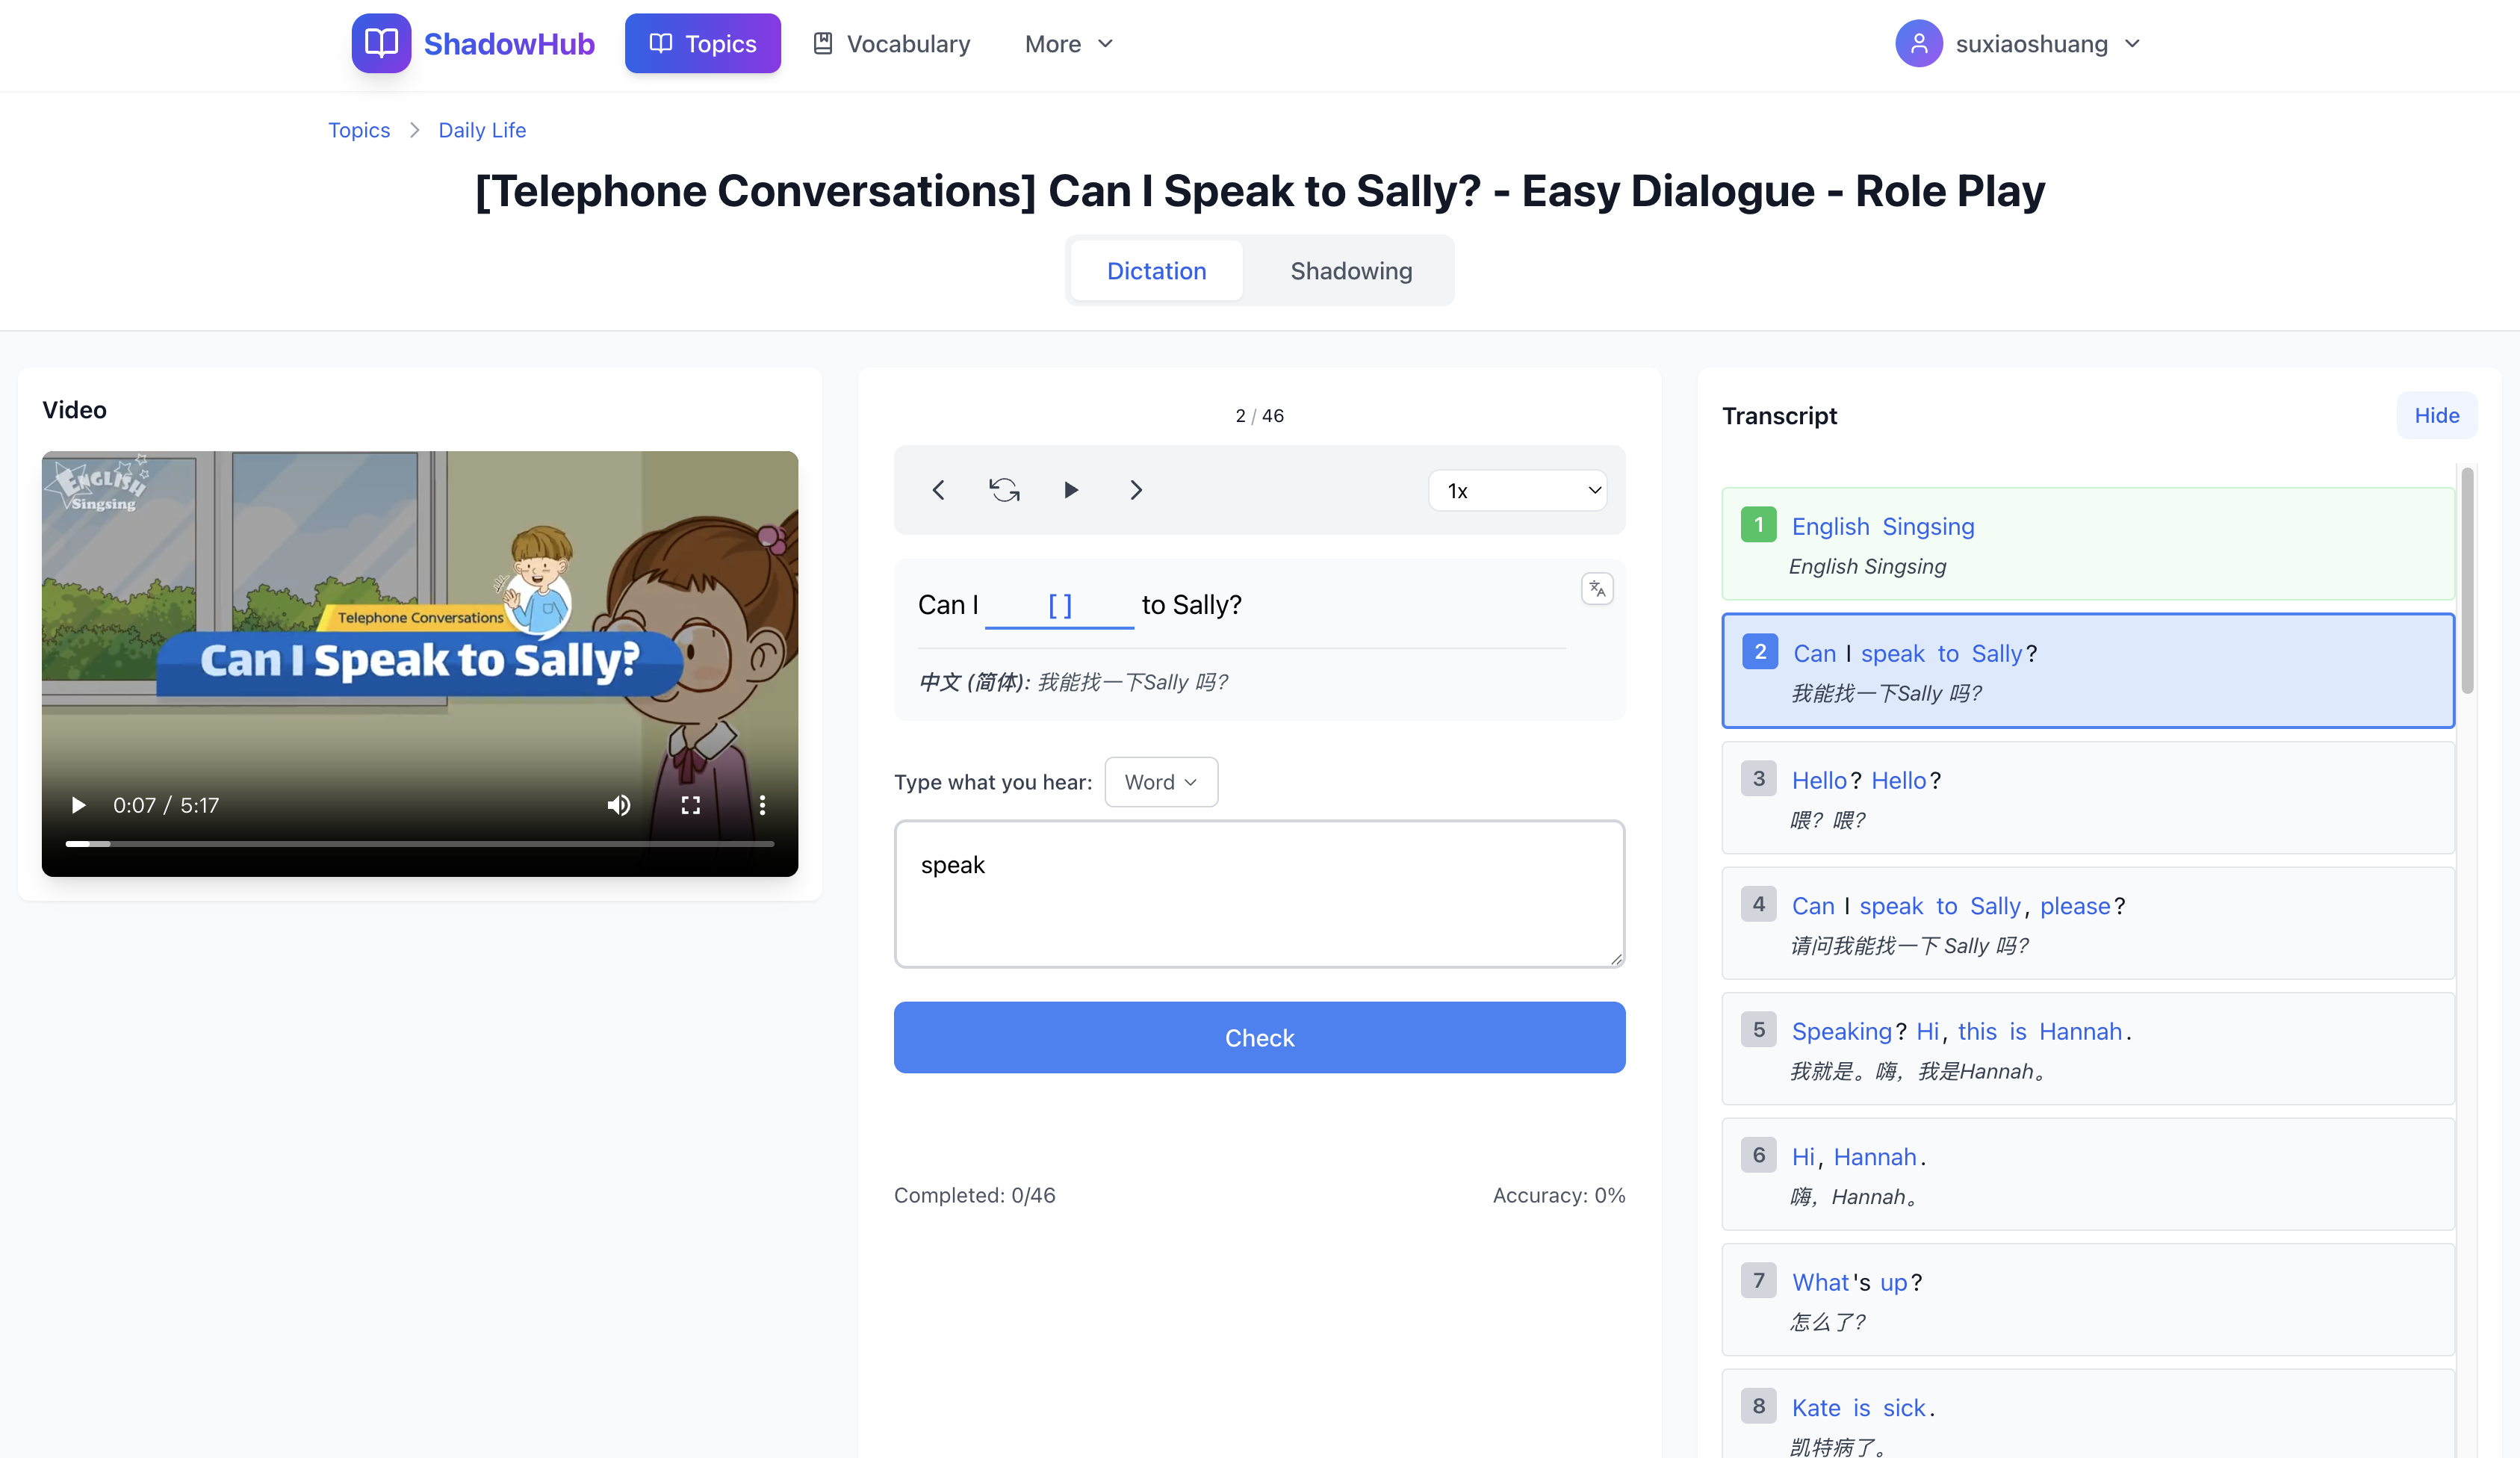
Task: Select transcript line 2 Can I speak to Sally
Action: point(2088,670)
